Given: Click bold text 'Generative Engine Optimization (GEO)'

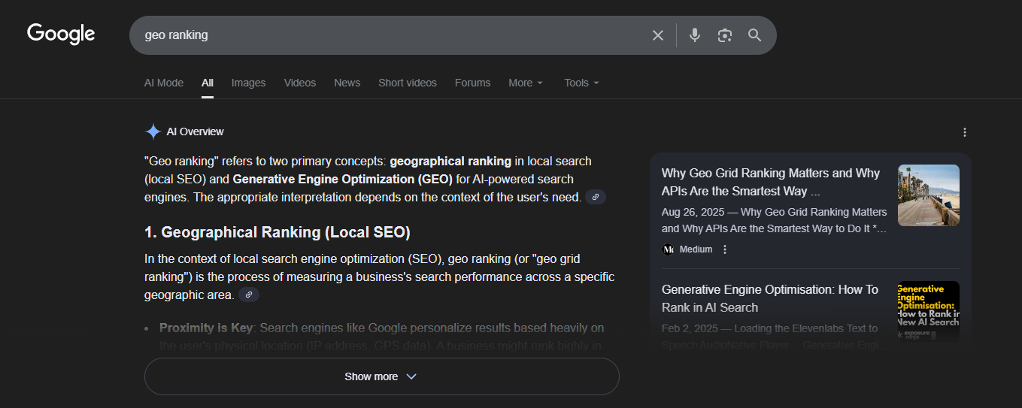Looking at the screenshot, I should pos(342,179).
